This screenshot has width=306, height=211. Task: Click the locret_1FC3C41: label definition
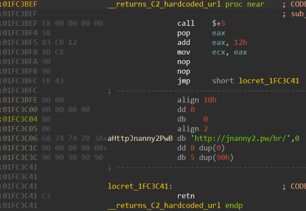click(x=140, y=187)
